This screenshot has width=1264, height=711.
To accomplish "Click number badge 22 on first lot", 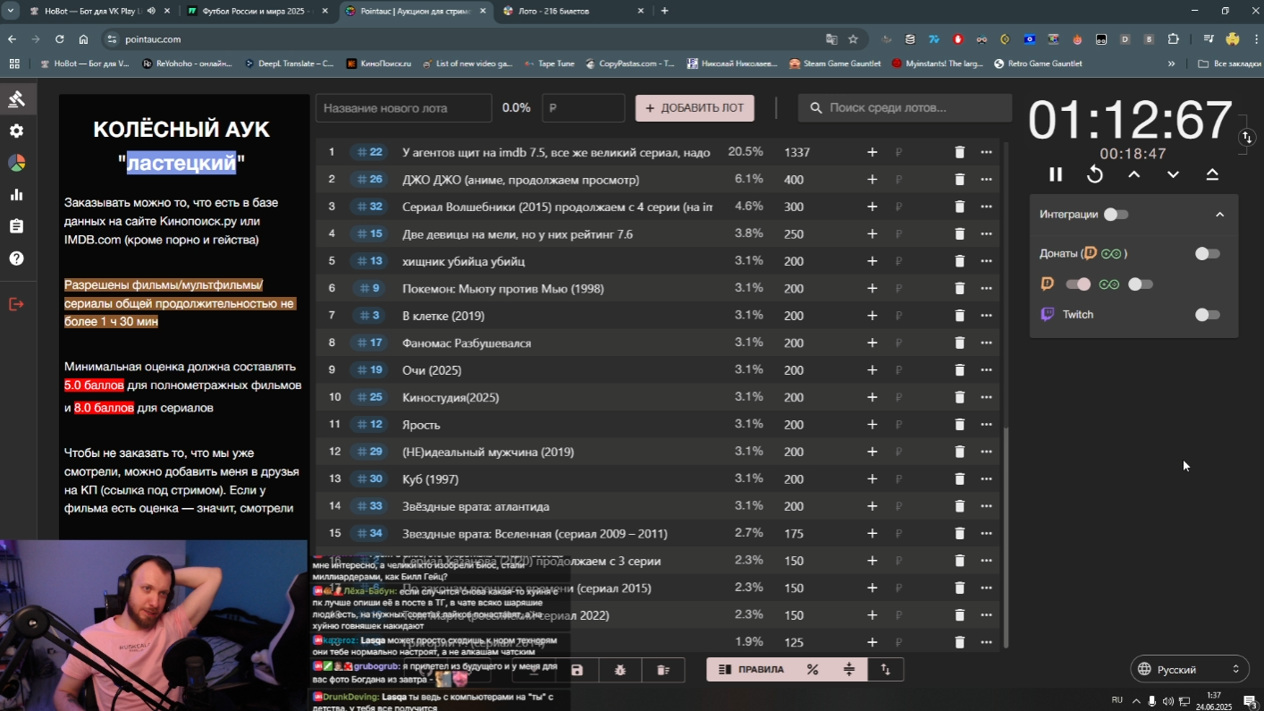I will 369,152.
